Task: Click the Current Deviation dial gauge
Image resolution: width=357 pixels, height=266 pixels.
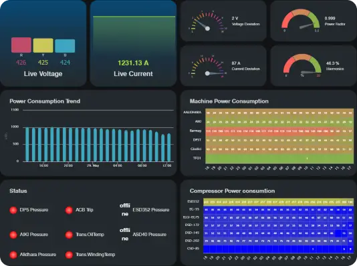Action: click(208, 67)
